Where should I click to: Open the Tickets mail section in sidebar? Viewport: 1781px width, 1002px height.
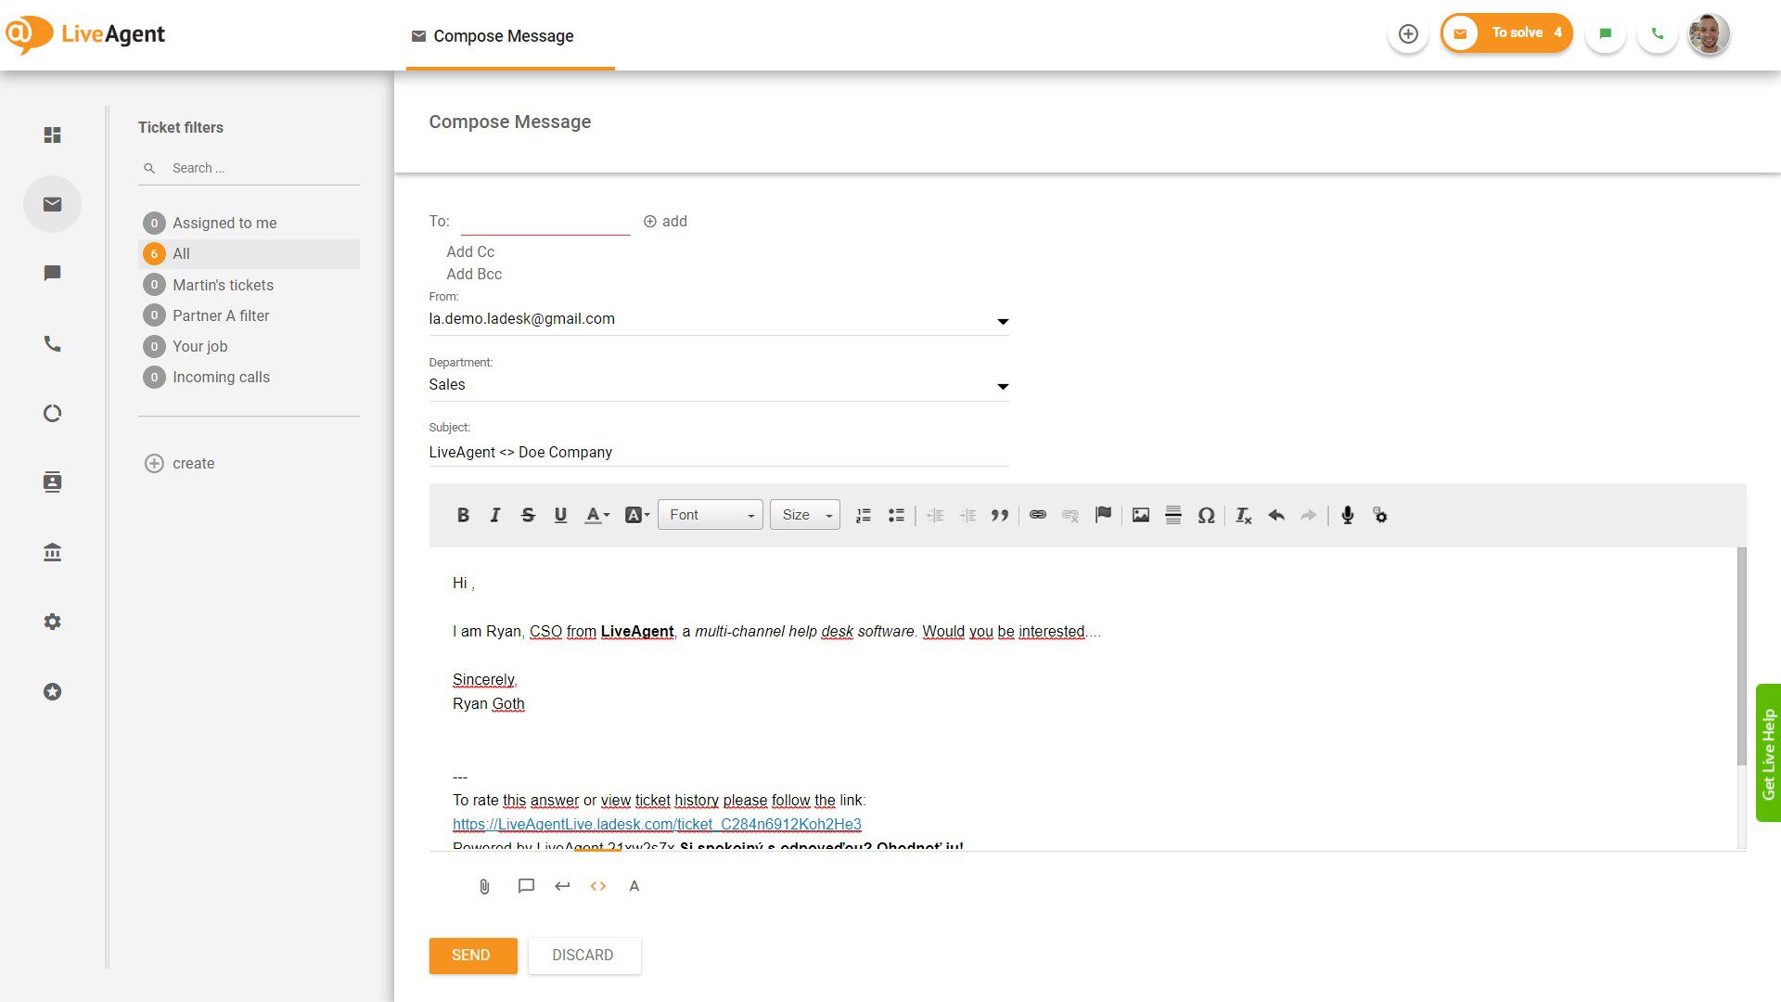[x=52, y=204]
